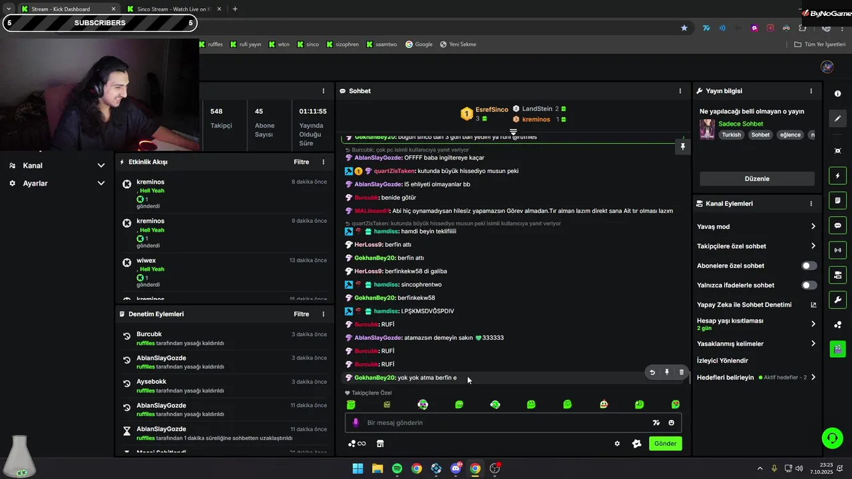Open the ruffles bookmark
Screen dimensions: 852x479
pos(210,45)
